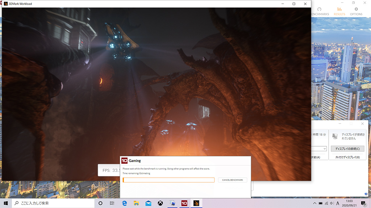
Task: Click the remaining time text 時間 18 分
Action: pyautogui.click(x=319, y=134)
